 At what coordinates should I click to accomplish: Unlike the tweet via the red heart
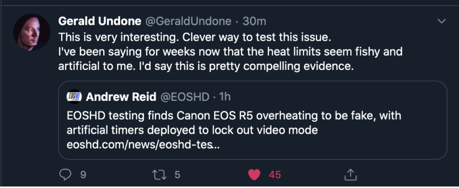click(254, 175)
